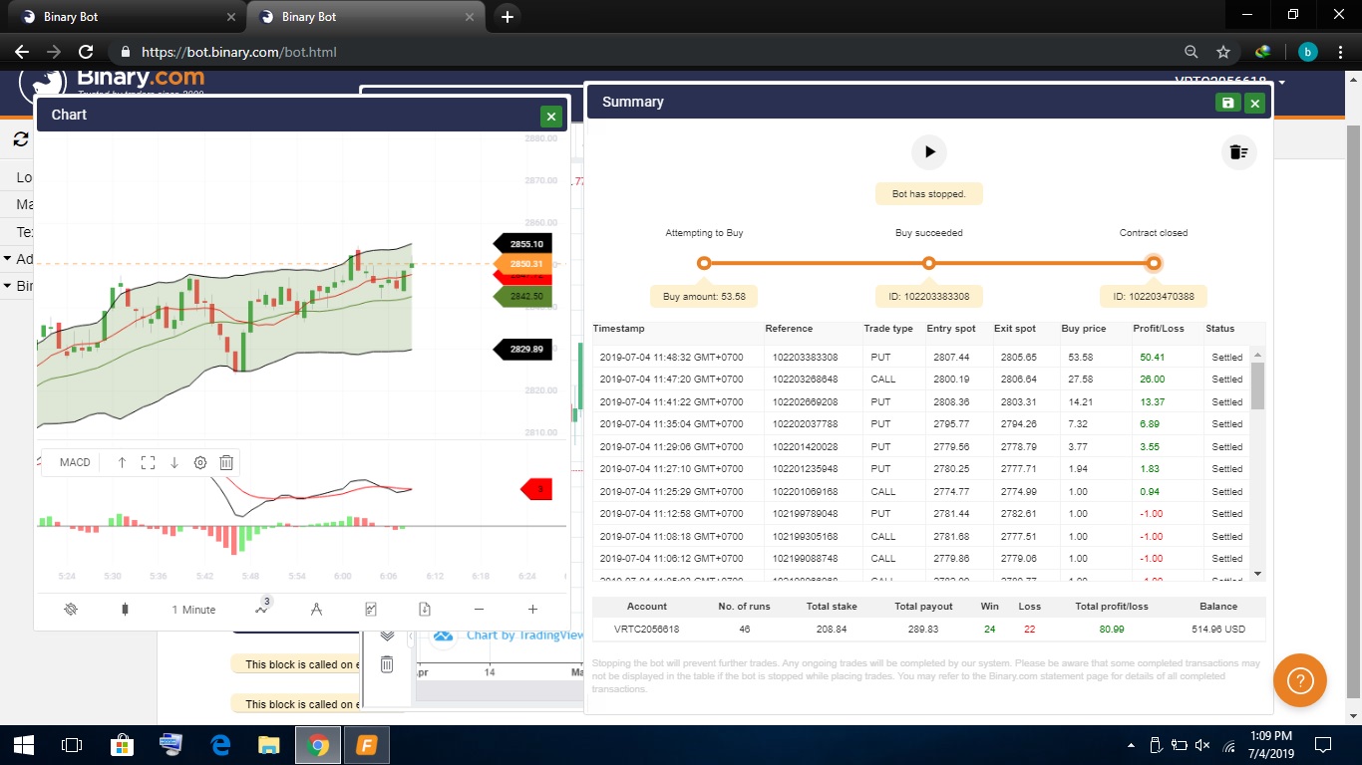Bookmark this page with the star
Screen dimensions: 1362x765
point(1223,52)
